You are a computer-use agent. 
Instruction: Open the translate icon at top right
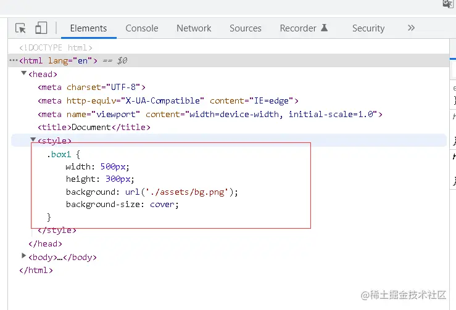pyautogui.click(x=448, y=4)
